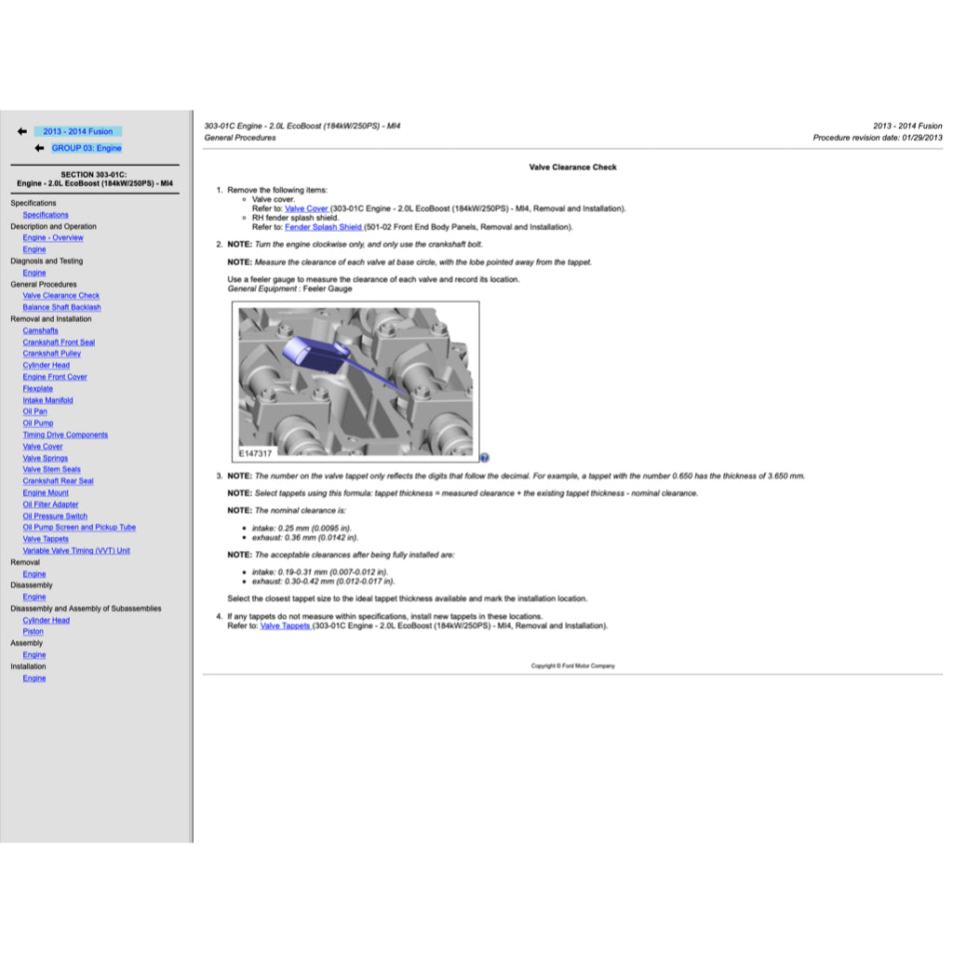This screenshot has height=953, width=953.
Task: Open Camshafts removal and installation page
Action: (x=40, y=330)
